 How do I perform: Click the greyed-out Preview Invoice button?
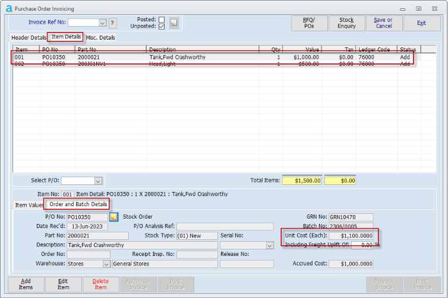[x=384, y=284]
